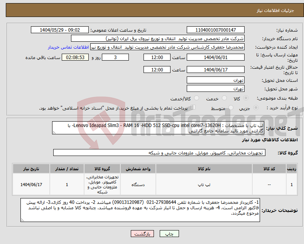The height and width of the screenshot is (244, 304).
Task: Select the متوسط purchase type radio
Action: point(231,108)
